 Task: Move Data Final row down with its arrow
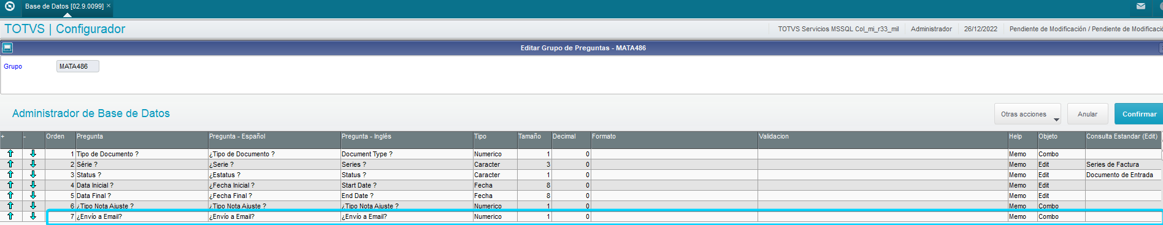(33, 196)
